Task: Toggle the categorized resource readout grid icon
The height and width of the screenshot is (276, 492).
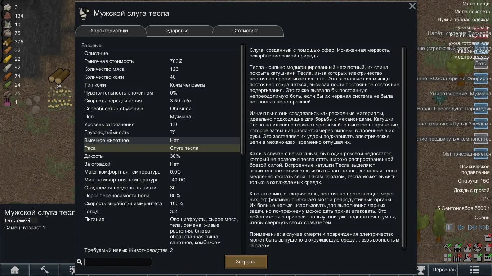Action: click(447, 257)
